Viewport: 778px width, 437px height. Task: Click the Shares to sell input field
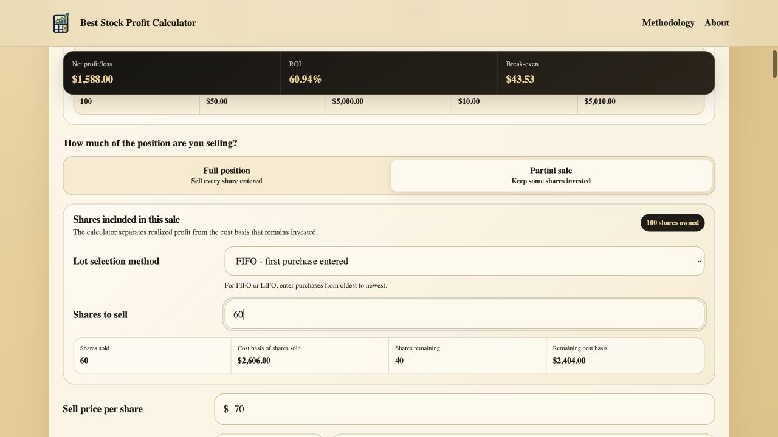[x=464, y=314]
